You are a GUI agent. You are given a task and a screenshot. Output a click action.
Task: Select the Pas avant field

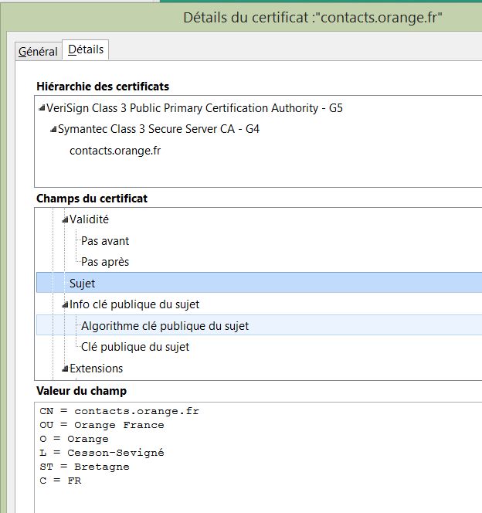coord(105,240)
